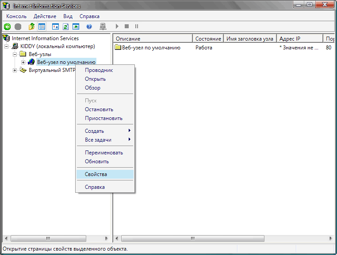Select Веб-узел по умолчанию list row text
337x255 pixels.
(151, 47)
